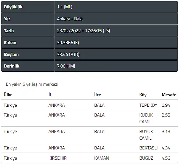The width and height of the screenshot is (179, 168).
Task: Select the date 23/02/2022 - 17:26:15 value
Action: click(83, 31)
